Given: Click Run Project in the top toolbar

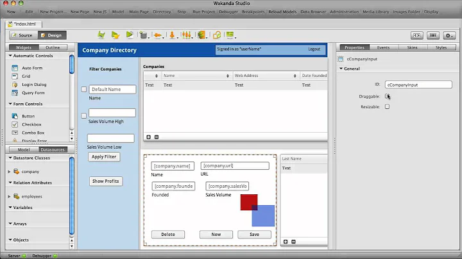Looking at the screenshot, I should click(x=203, y=12).
